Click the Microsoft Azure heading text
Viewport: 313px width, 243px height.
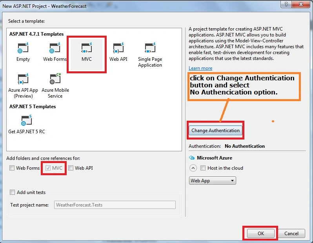(215, 158)
